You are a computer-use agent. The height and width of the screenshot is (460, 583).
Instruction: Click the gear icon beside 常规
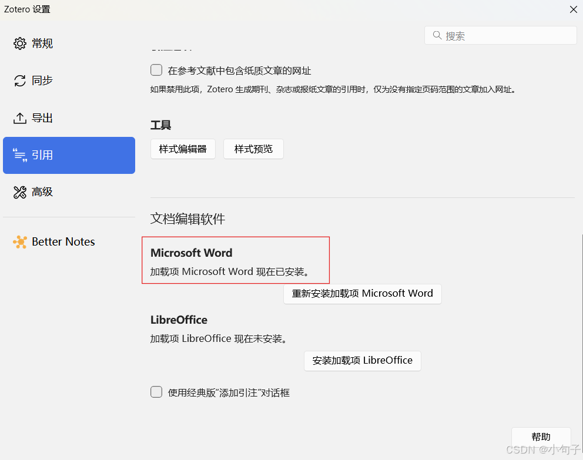point(20,43)
